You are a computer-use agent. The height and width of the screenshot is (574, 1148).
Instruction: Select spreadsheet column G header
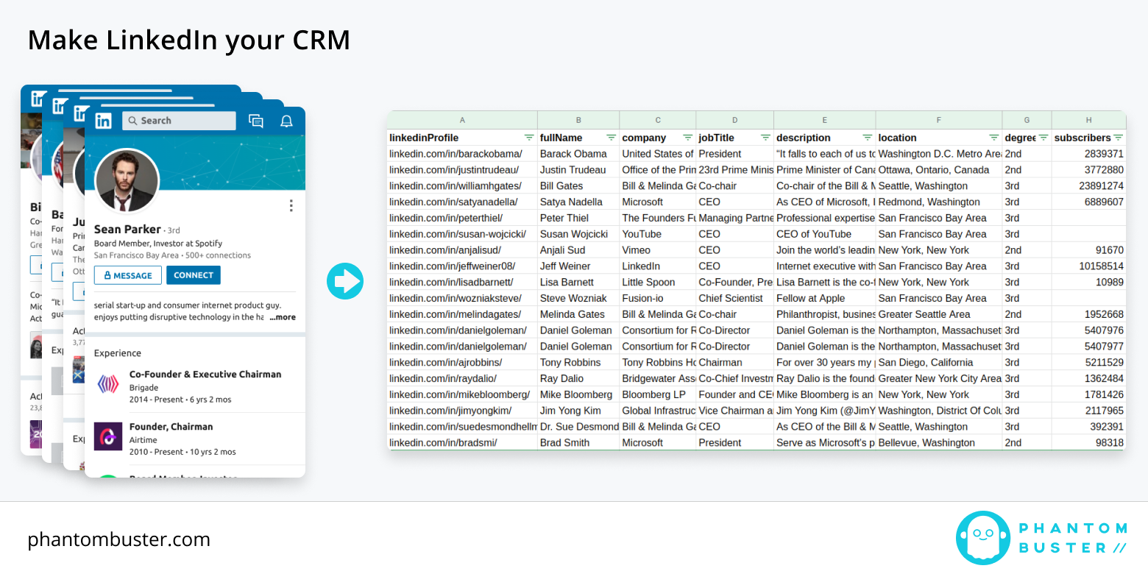[1027, 120]
